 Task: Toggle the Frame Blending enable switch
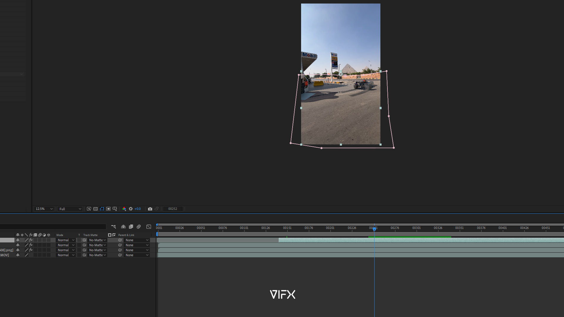131,227
